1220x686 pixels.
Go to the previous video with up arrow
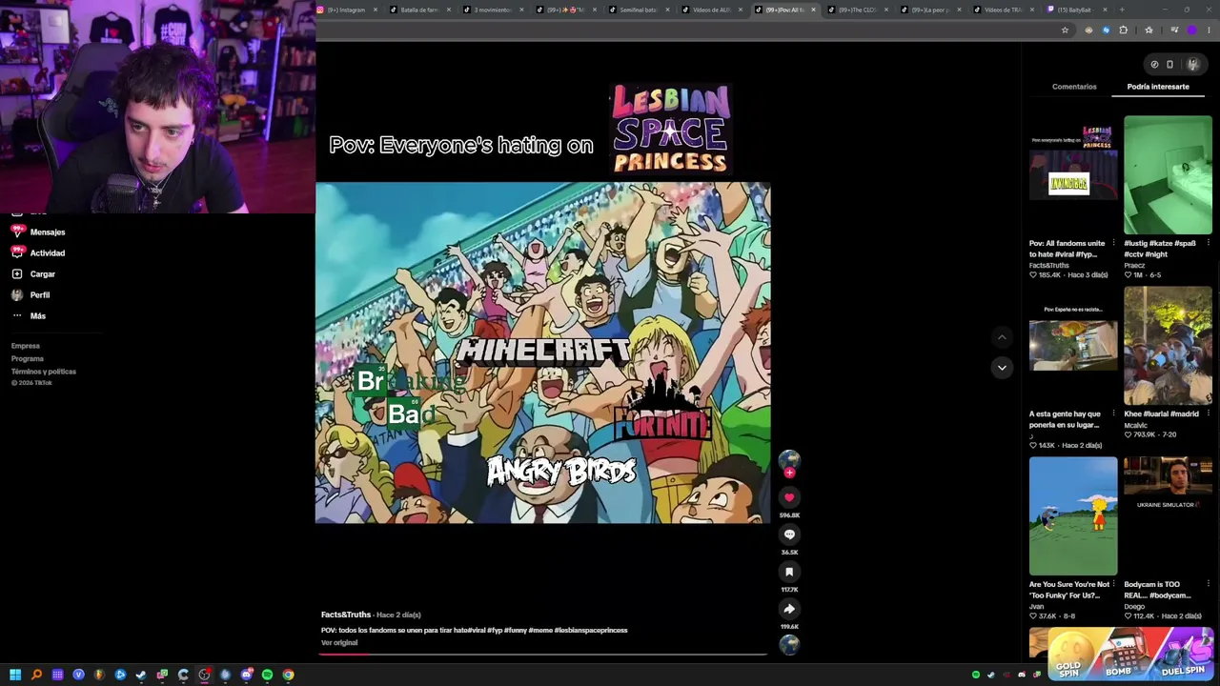pyautogui.click(x=1002, y=337)
